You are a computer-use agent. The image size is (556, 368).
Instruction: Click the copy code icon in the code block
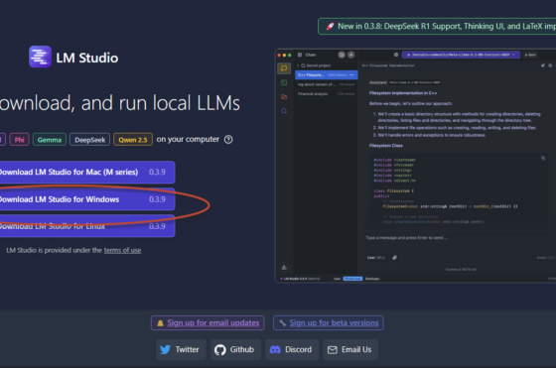point(543,158)
